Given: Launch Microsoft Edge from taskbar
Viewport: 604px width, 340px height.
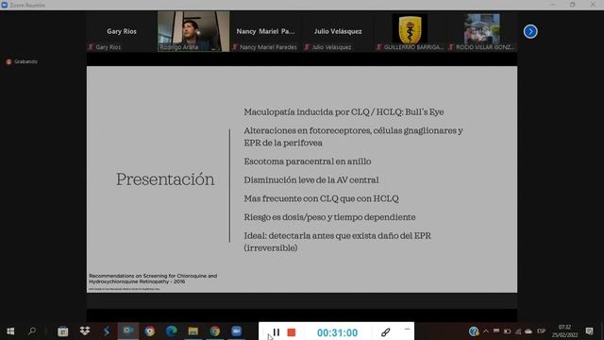Looking at the screenshot, I should [x=172, y=331].
